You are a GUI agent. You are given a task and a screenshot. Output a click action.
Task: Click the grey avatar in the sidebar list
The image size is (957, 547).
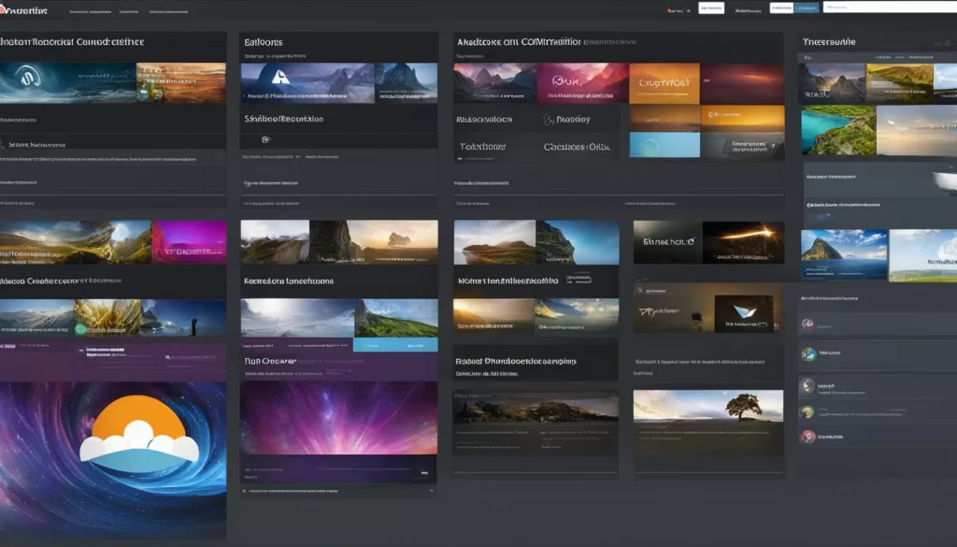pos(807,384)
